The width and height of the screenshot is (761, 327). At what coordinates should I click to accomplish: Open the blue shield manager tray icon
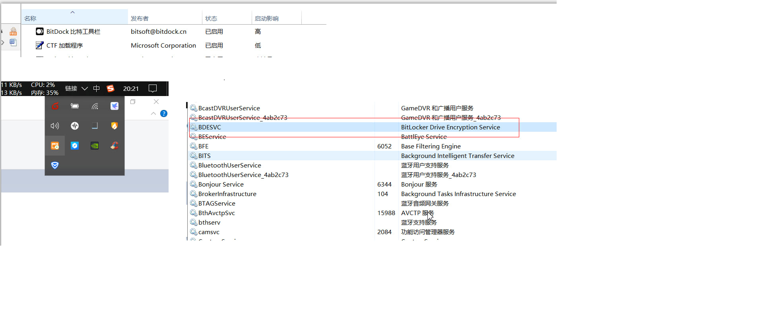tap(55, 165)
